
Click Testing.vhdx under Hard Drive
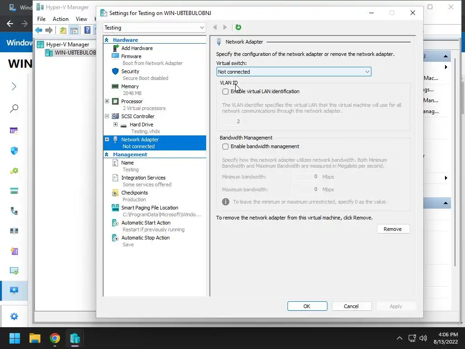click(145, 131)
